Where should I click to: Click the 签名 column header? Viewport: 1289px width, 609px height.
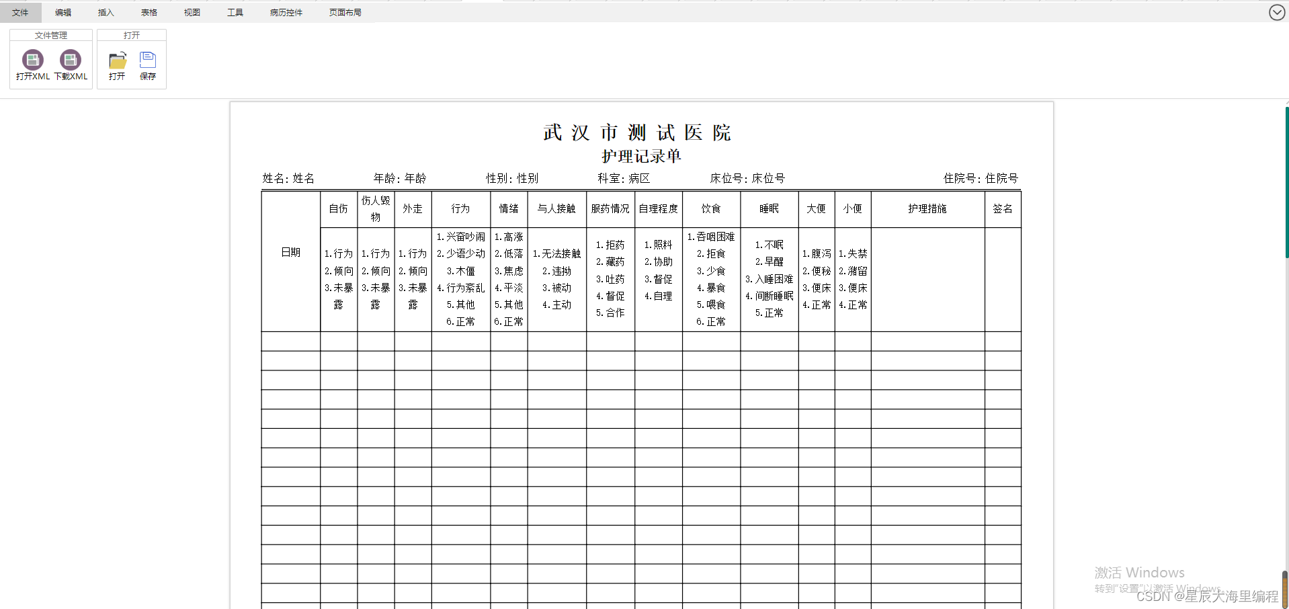[x=1003, y=209]
